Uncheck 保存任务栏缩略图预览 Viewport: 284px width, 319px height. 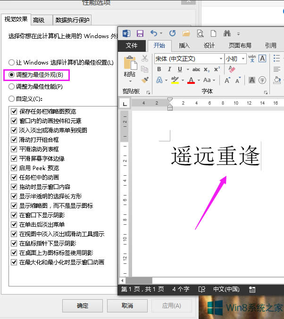pos(14,111)
